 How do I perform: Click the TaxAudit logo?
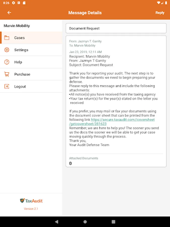point(31,201)
